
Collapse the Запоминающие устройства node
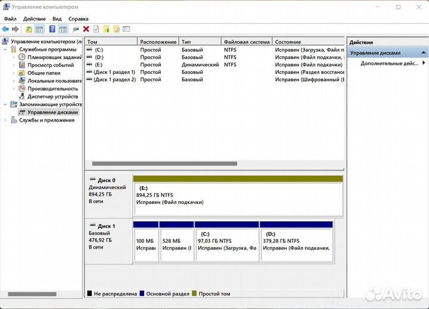[6, 104]
